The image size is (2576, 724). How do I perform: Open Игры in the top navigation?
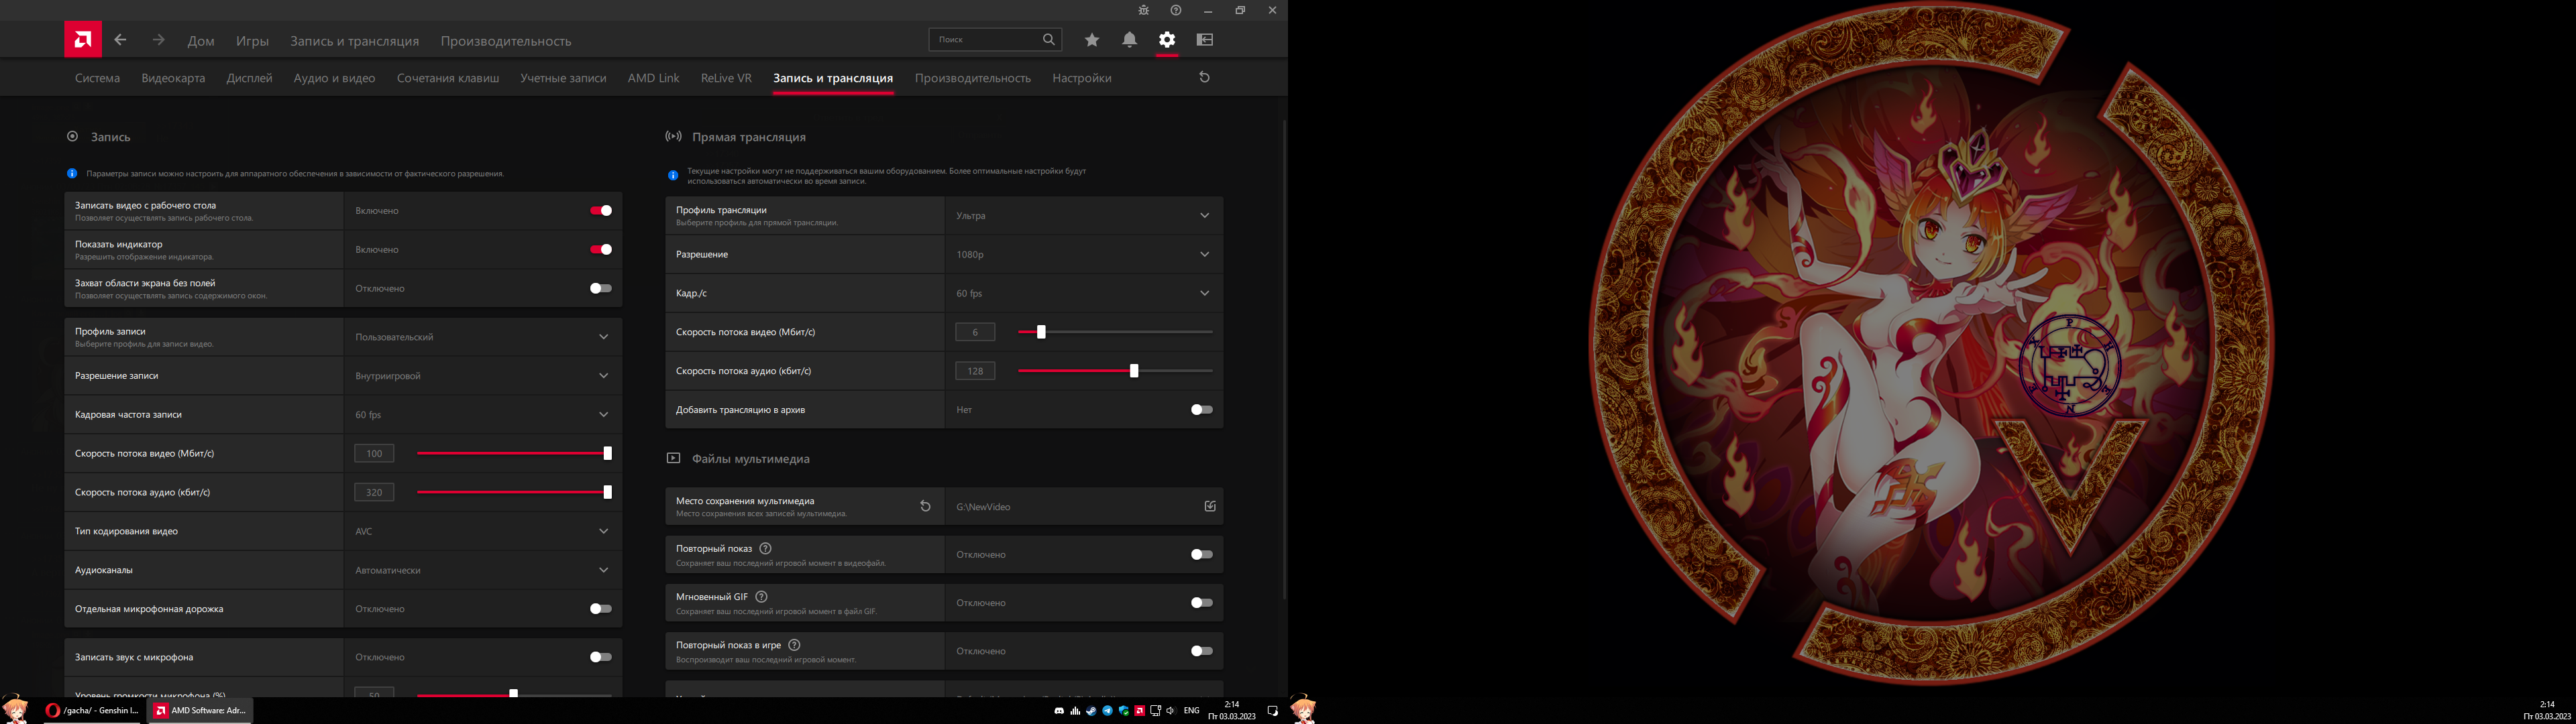[252, 41]
